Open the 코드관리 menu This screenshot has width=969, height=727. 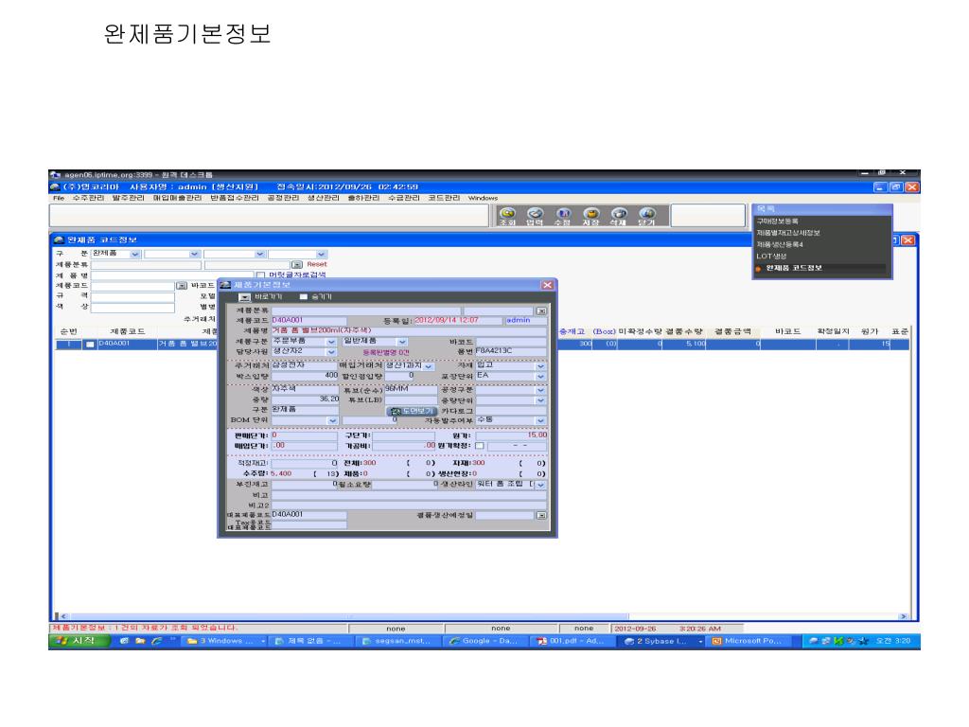pyautogui.click(x=445, y=198)
